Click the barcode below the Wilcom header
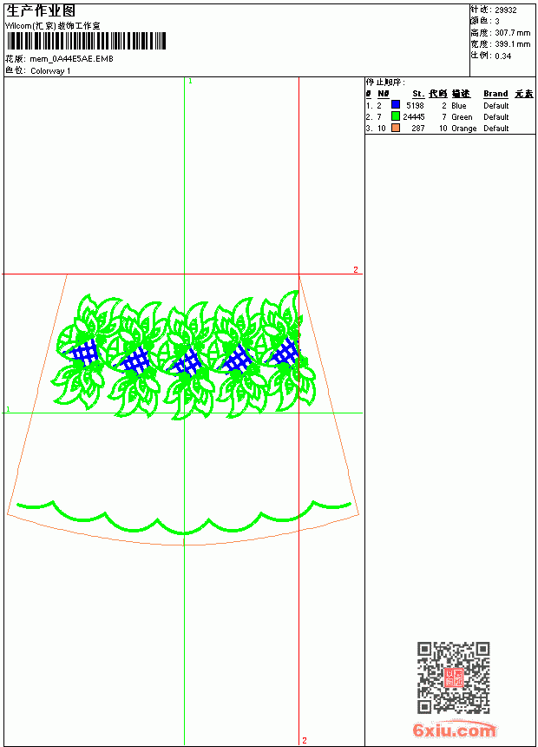 pyautogui.click(x=86, y=41)
